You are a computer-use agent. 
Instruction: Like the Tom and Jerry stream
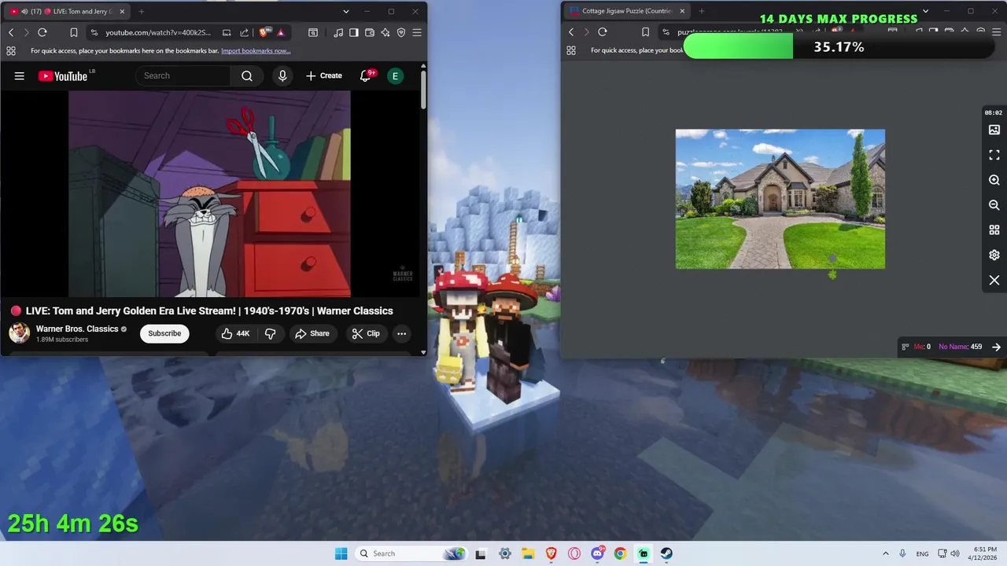pyautogui.click(x=235, y=333)
